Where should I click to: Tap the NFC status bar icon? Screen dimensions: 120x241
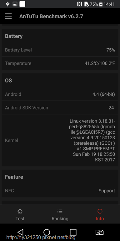tap(79, 4)
